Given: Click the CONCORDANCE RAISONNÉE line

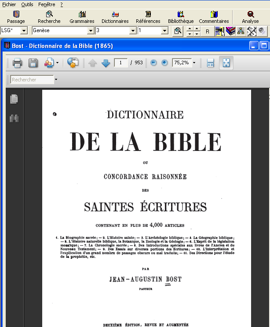Looking at the screenshot, I should coord(145,176).
